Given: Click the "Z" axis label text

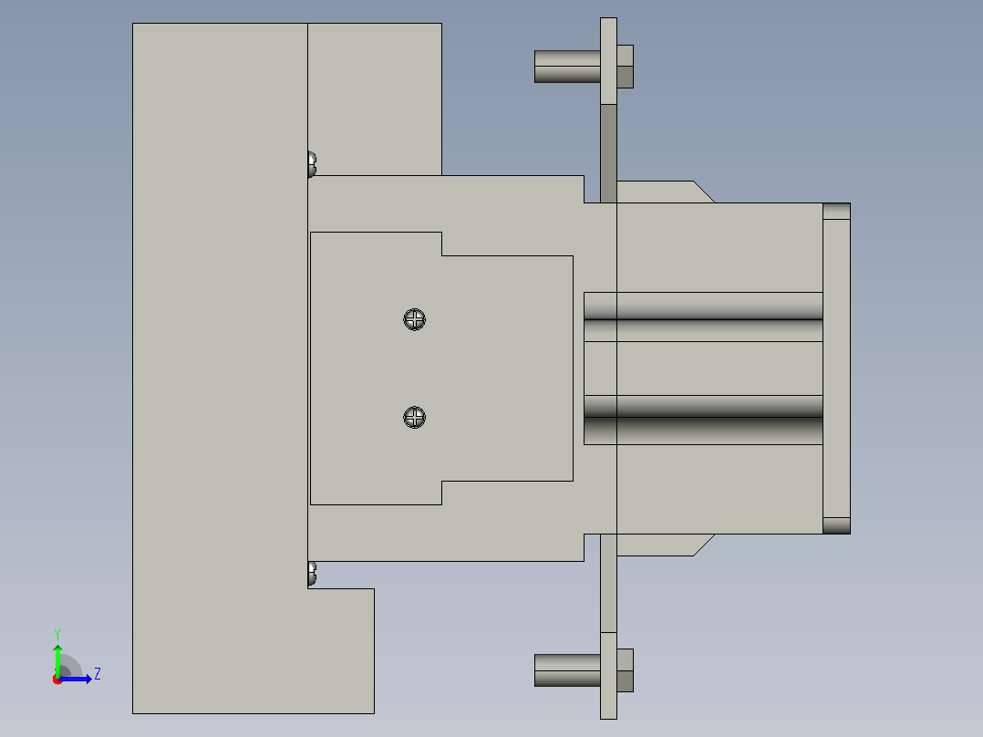Looking at the screenshot, I should coord(98,674).
